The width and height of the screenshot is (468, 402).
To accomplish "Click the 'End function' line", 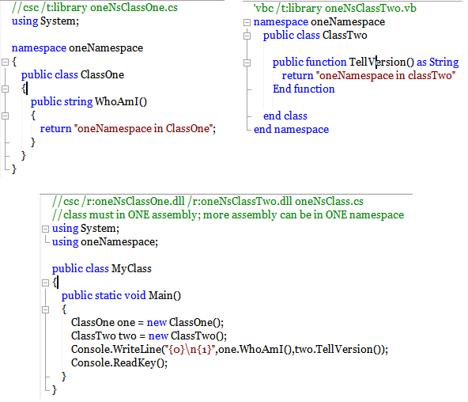I will coord(304,89).
